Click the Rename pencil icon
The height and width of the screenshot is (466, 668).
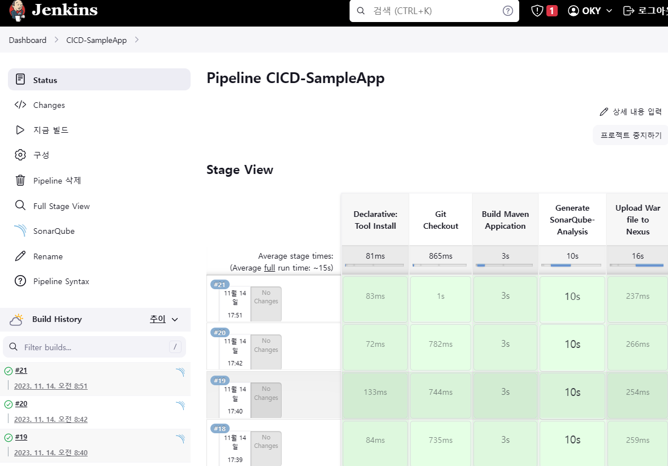coord(20,256)
